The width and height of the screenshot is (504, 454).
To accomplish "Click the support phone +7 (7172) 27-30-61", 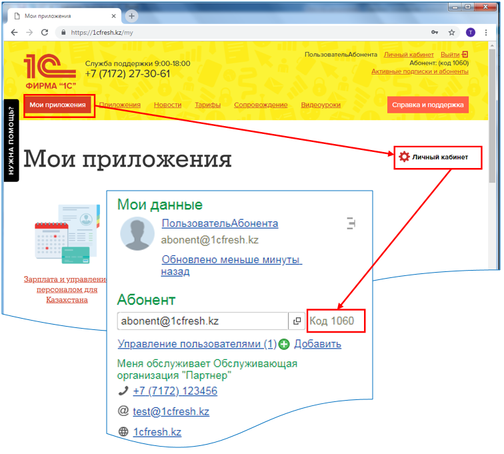I will click(x=127, y=73).
